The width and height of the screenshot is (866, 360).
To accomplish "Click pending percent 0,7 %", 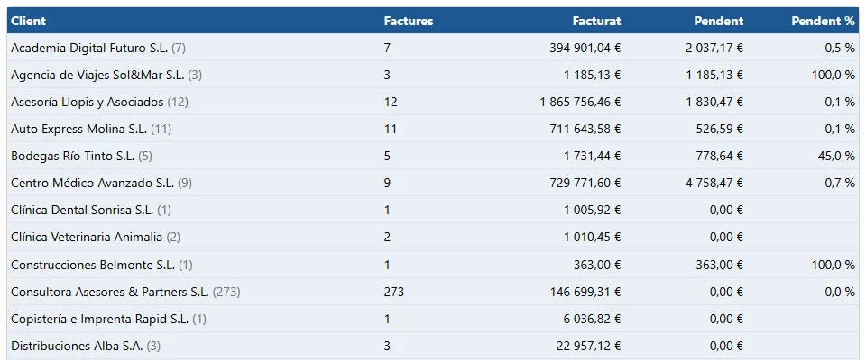I will tap(840, 183).
